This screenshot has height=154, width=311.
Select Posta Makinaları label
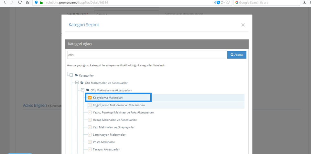[x=104, y=142]
